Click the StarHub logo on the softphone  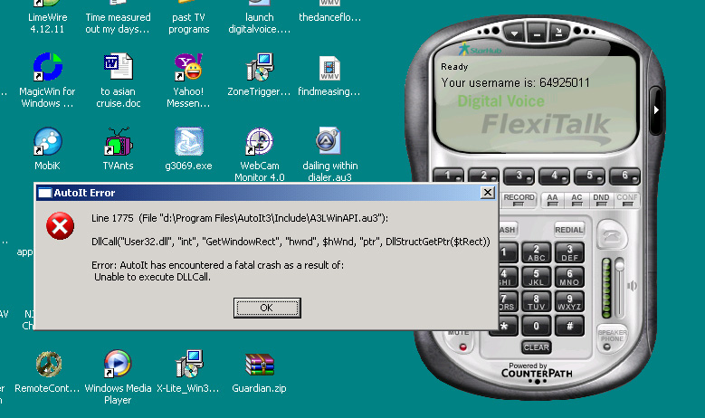pyautogui.click(x=480, y=49)
